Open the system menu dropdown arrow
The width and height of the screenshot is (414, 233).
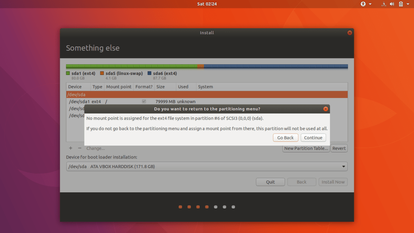tap(408, 4)
